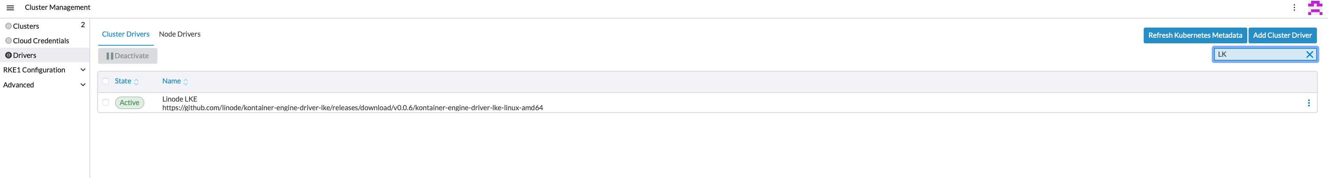The height and width of the screenshot is (178, 1328).
Task: Click the Drivers globe icon
Action: click(8, 56)
